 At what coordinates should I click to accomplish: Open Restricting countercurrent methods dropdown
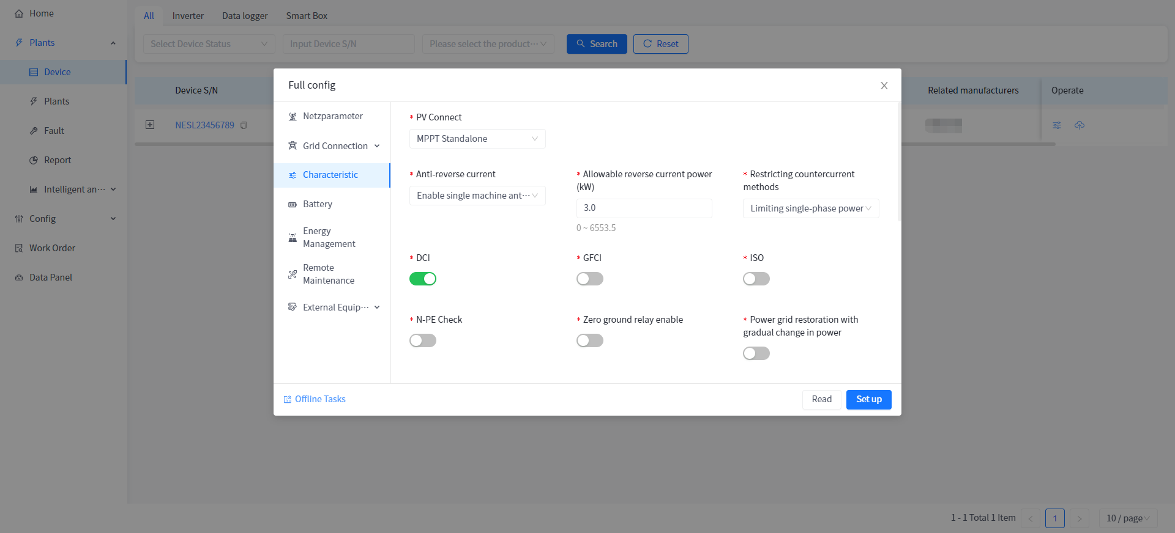(x=810, y=208)
